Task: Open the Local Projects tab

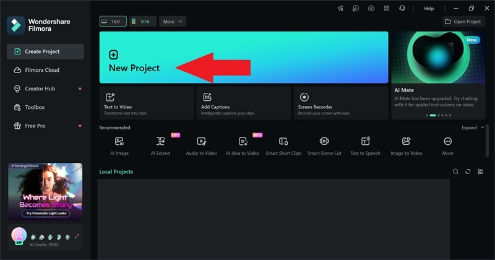Action: pyautogui.click(x=116, y=171)
